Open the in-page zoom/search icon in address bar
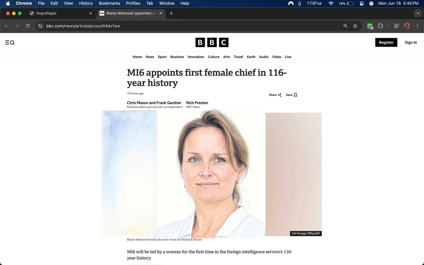This screenshot has width=424, height=265. point(345,26)
